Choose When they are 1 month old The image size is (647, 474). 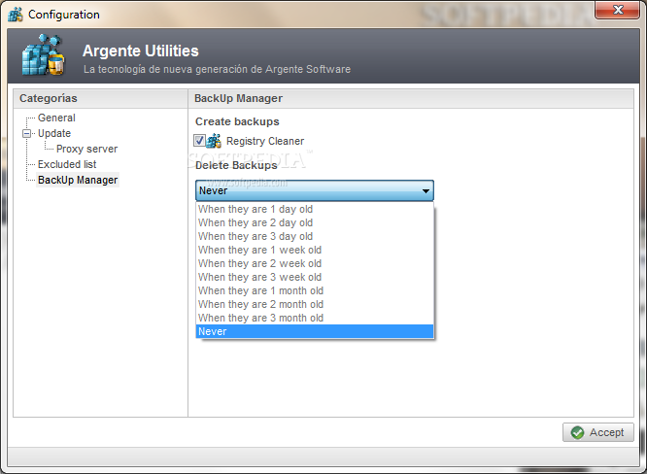pyautogui.click(x=315, y=290)
